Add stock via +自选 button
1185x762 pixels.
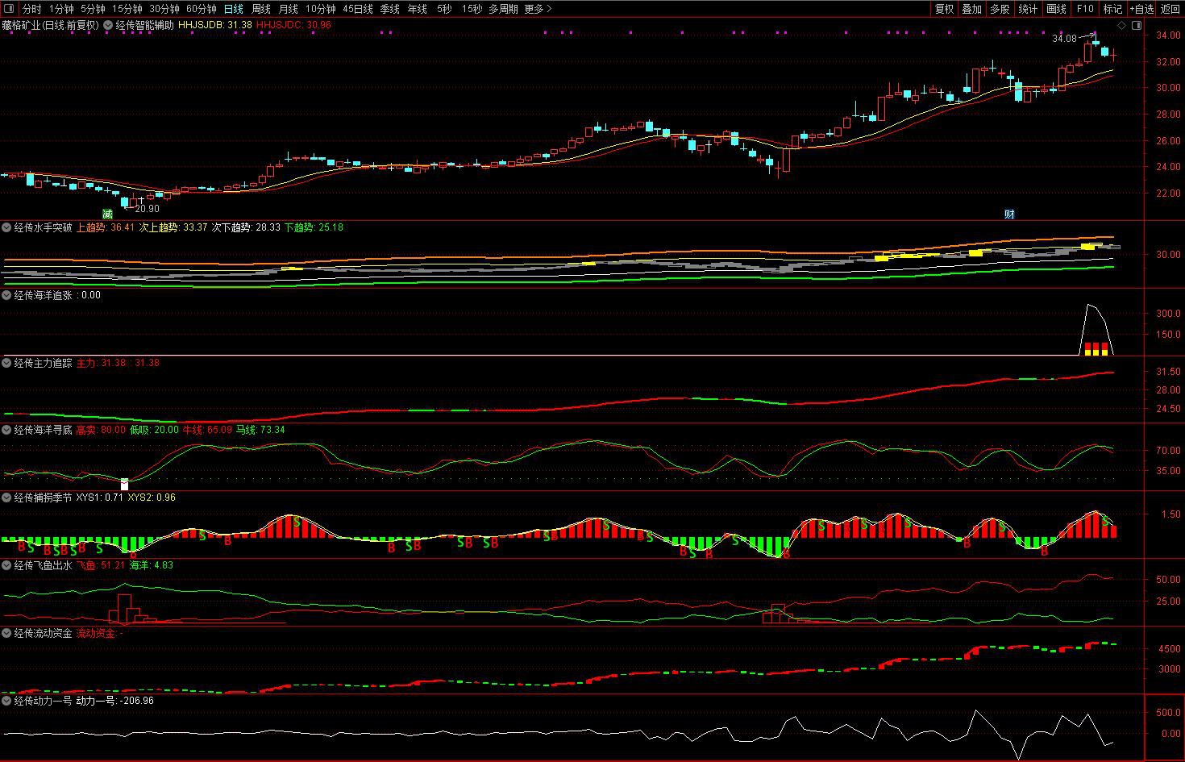click(1141, 9)
